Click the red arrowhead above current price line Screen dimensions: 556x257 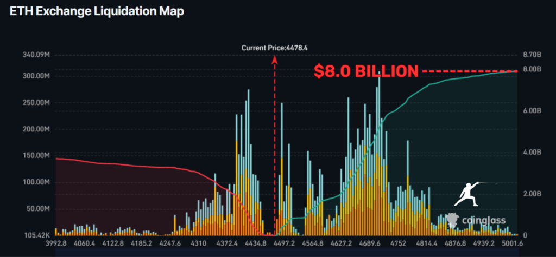point(275,58)
